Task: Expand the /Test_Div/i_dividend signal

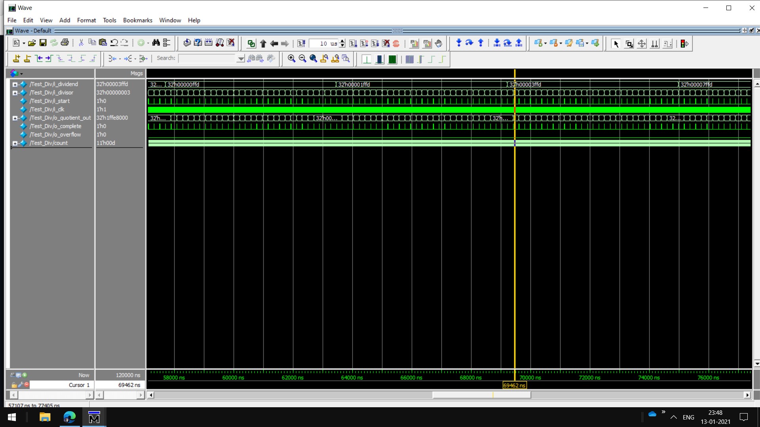Action: (15, 85)
